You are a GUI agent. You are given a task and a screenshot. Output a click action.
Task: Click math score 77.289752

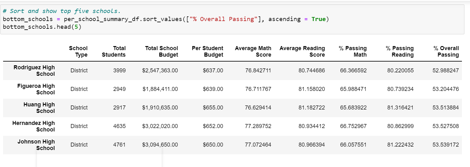tap(258, 126)
